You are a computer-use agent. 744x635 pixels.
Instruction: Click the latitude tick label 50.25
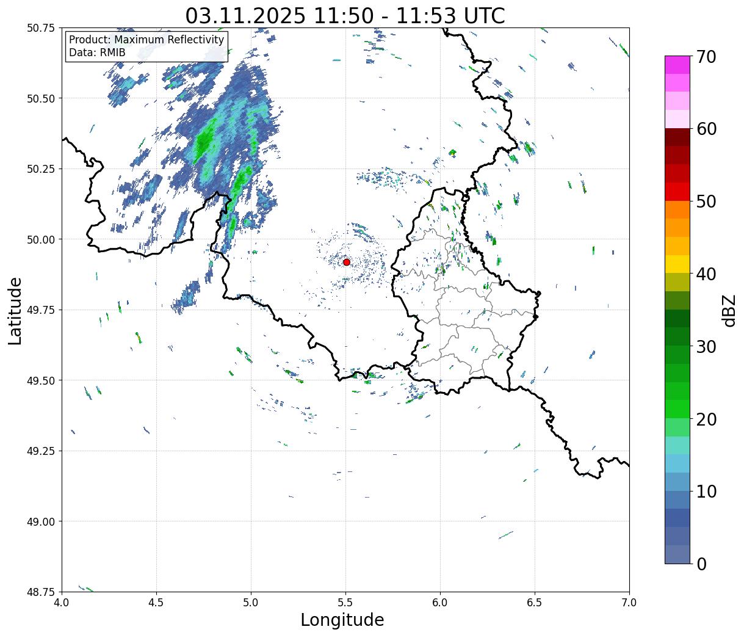41,169
